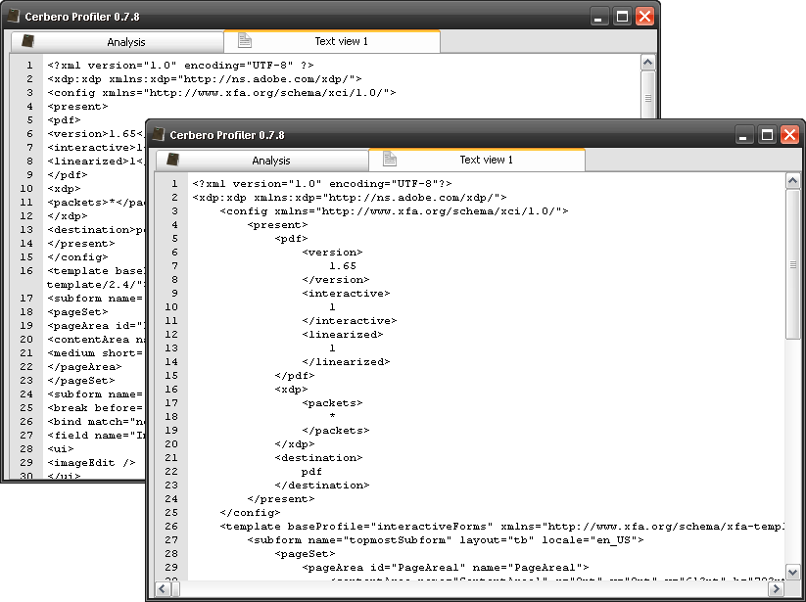Image resolution: width=806 pixels, height=602 pixels.
Task: Click the <packets> line in front window
Action: point(333,403)
